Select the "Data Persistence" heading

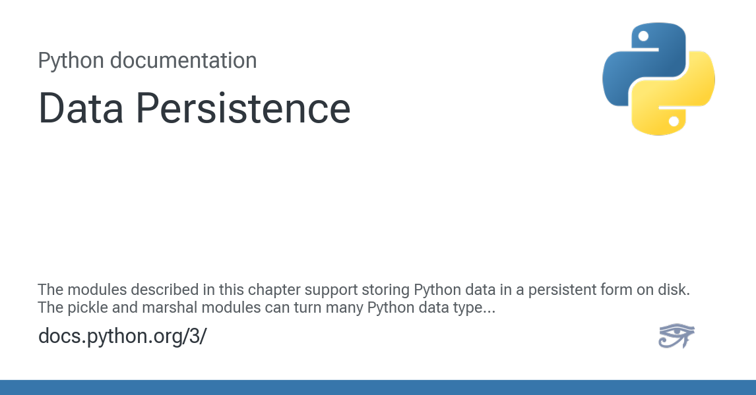click(x=195, y=108)
